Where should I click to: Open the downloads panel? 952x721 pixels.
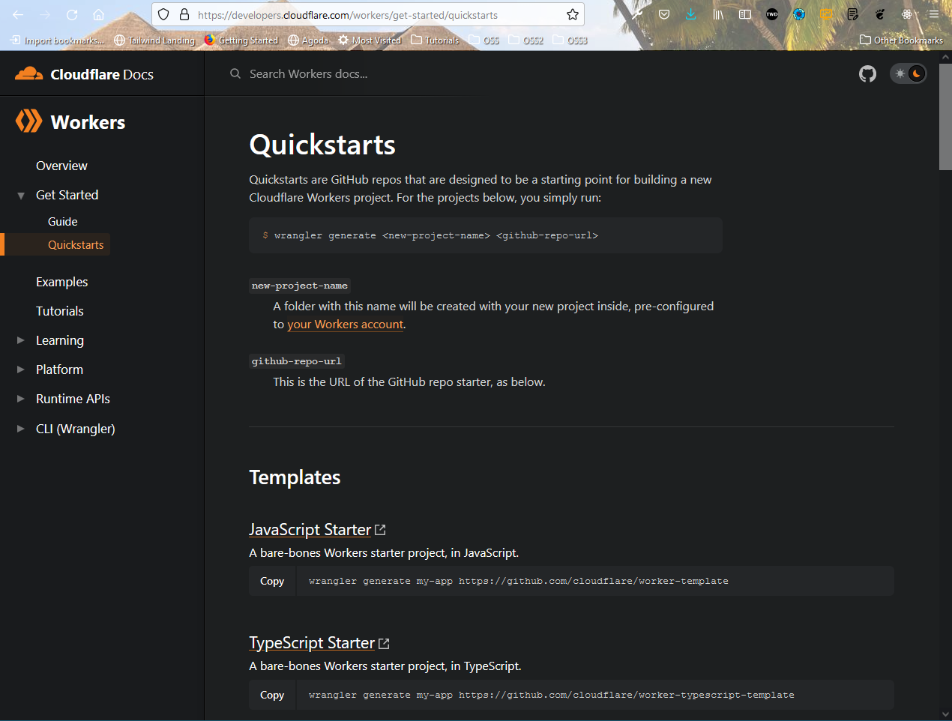coord(691,14)
